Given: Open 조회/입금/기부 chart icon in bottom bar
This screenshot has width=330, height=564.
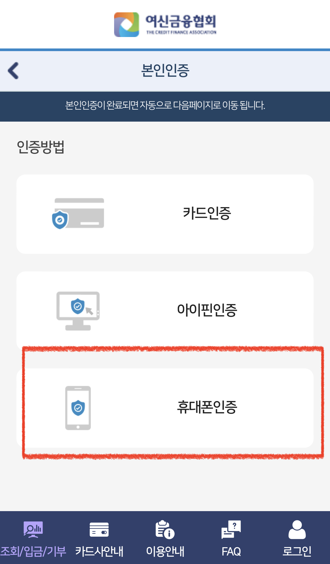Looking at the screenshot, I should point(33,529).
